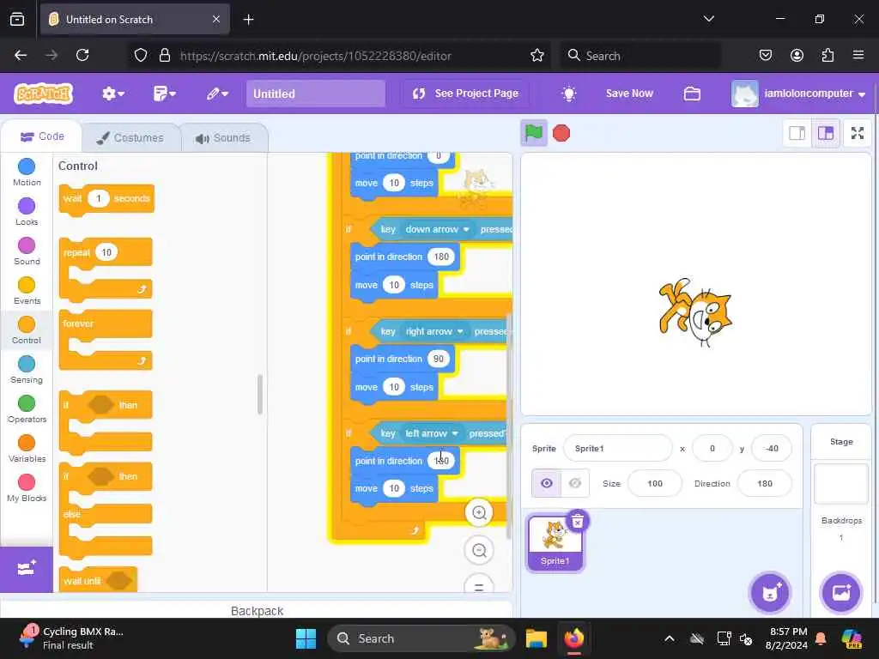Screen dimensions: 879x659
Task: Enter full screen stage mode
Action: click(x=858, y=133)
